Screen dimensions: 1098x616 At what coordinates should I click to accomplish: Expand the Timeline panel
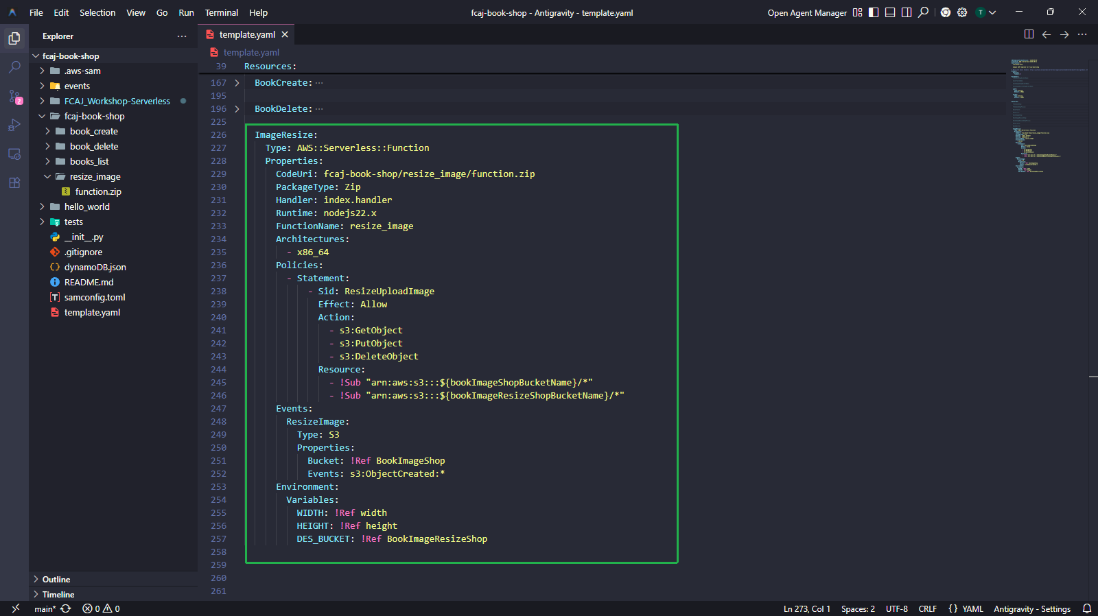click(113, 595)
